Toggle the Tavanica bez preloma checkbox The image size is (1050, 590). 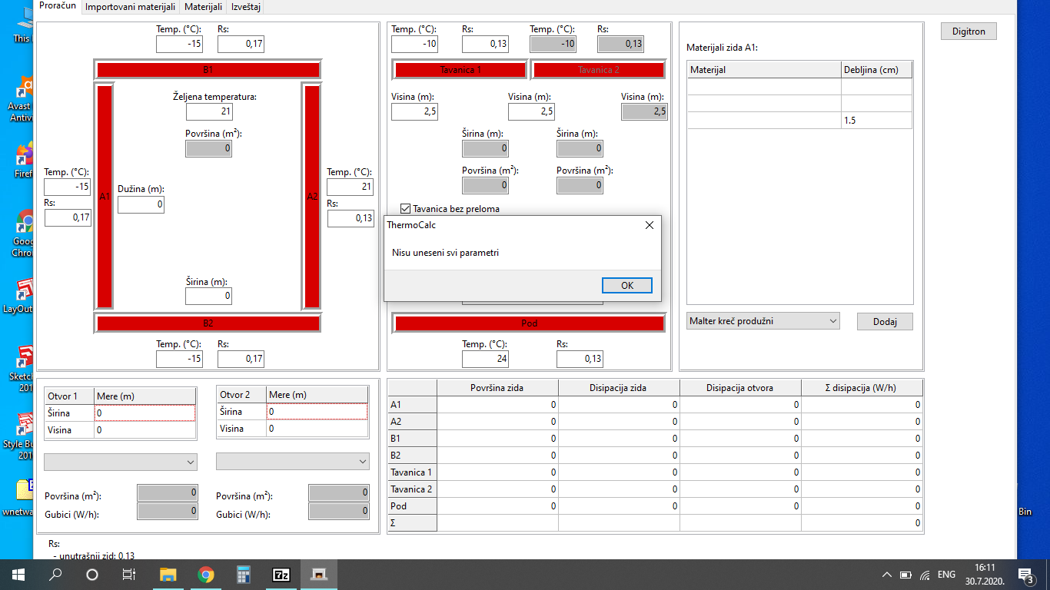pyautogui.click(x=406, y=209)
